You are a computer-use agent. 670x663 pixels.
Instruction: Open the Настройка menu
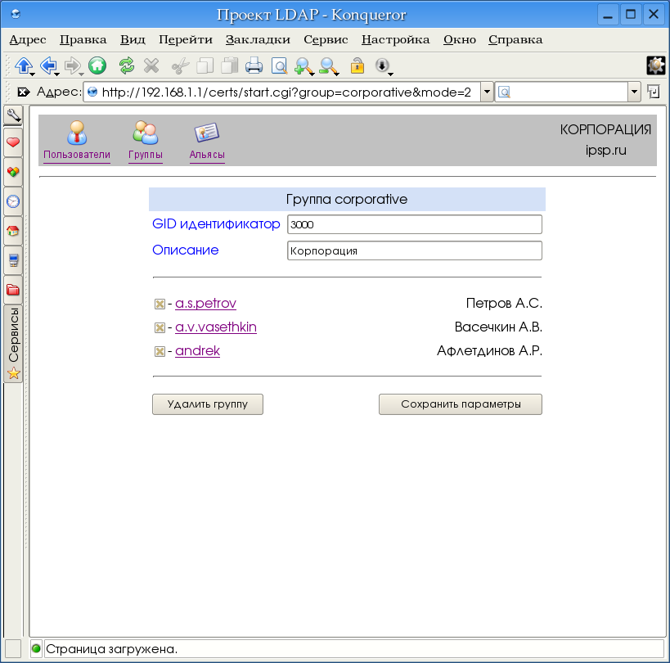pos(395,39)
